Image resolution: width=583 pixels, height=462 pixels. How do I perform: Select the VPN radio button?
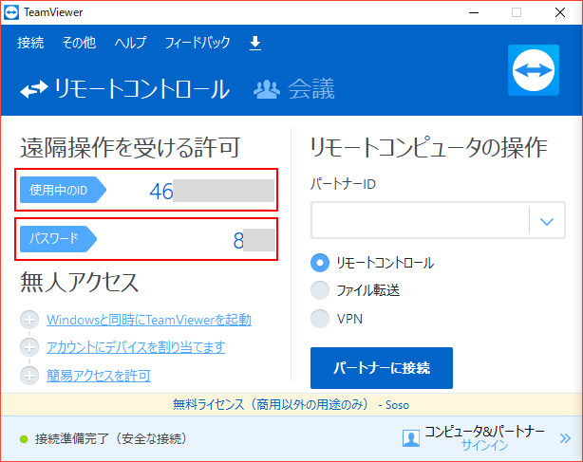click(x=320, y=319)
